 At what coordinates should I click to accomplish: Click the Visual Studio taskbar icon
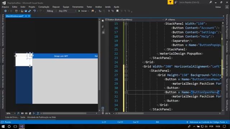[x=22, y=126]
